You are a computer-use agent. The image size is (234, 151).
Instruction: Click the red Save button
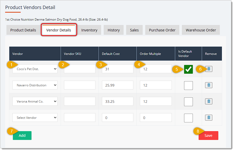pos(208,136)
